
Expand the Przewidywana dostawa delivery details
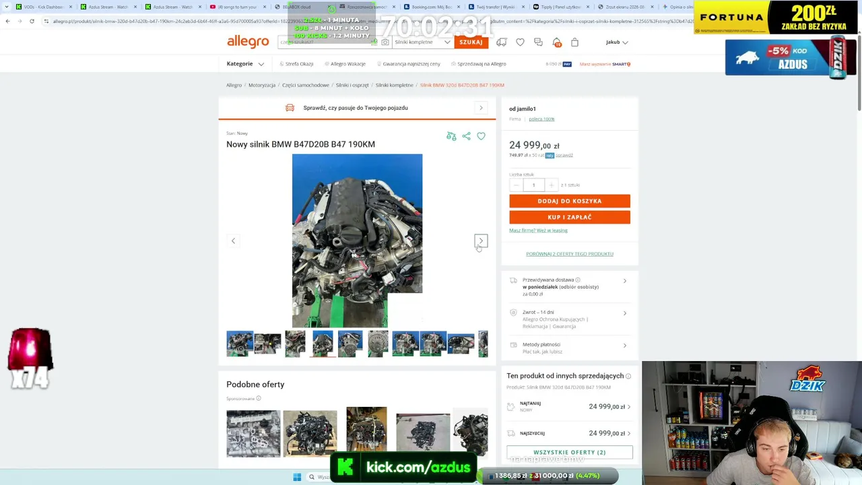coord(570,287)
